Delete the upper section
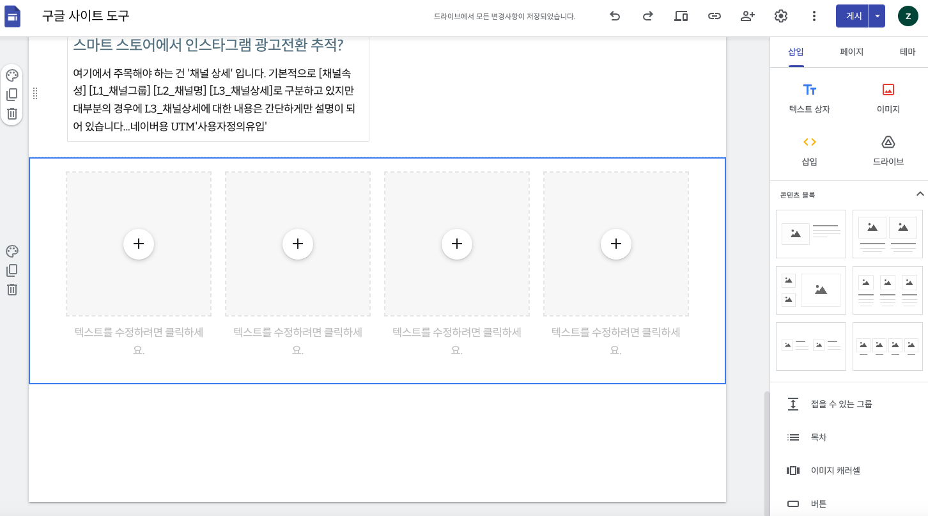This screenshot has width=928, height=516. click(x=12, y=114)
